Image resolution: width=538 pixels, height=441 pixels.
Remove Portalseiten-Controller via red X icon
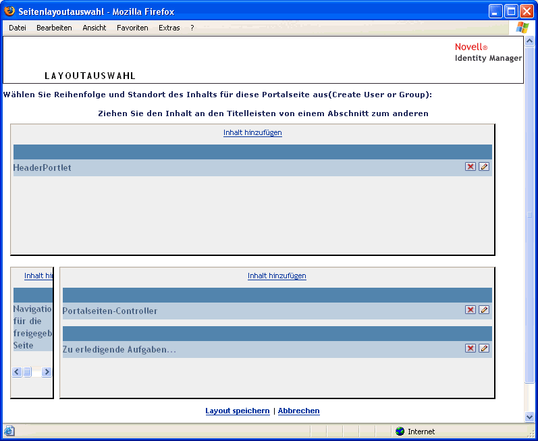pos(470,310)
